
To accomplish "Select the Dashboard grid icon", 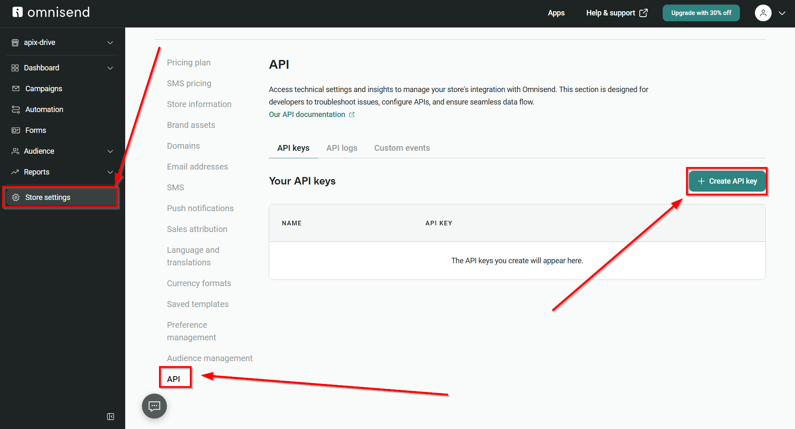I will (x=15, y=67).
